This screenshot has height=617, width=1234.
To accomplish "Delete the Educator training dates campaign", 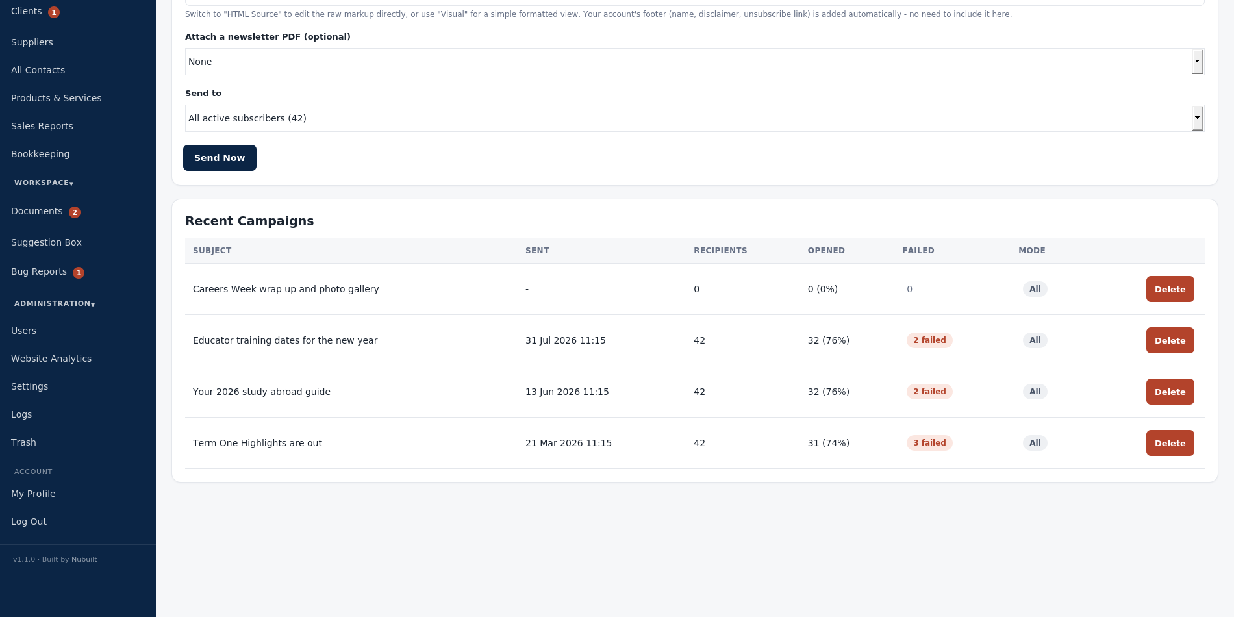I will 1170,340.
